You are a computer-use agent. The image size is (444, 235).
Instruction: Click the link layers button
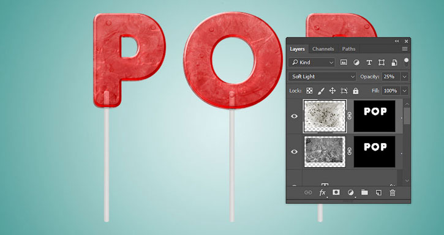point(308,193)
